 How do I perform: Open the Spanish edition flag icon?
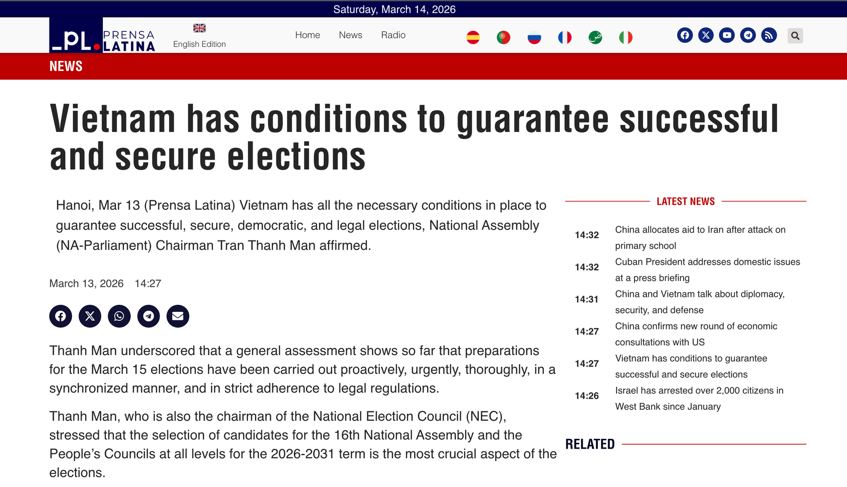(473, 37)
